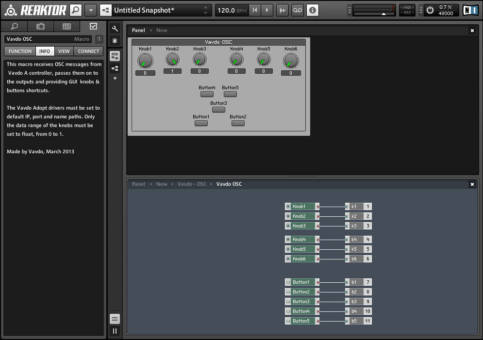This screenshot has width=483, height=340.
Task: Click the info description text area
Action: [x=53, y=197]
